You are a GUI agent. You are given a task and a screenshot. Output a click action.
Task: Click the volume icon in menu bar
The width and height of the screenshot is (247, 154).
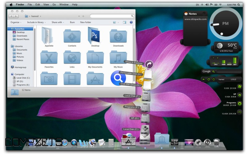207,5
